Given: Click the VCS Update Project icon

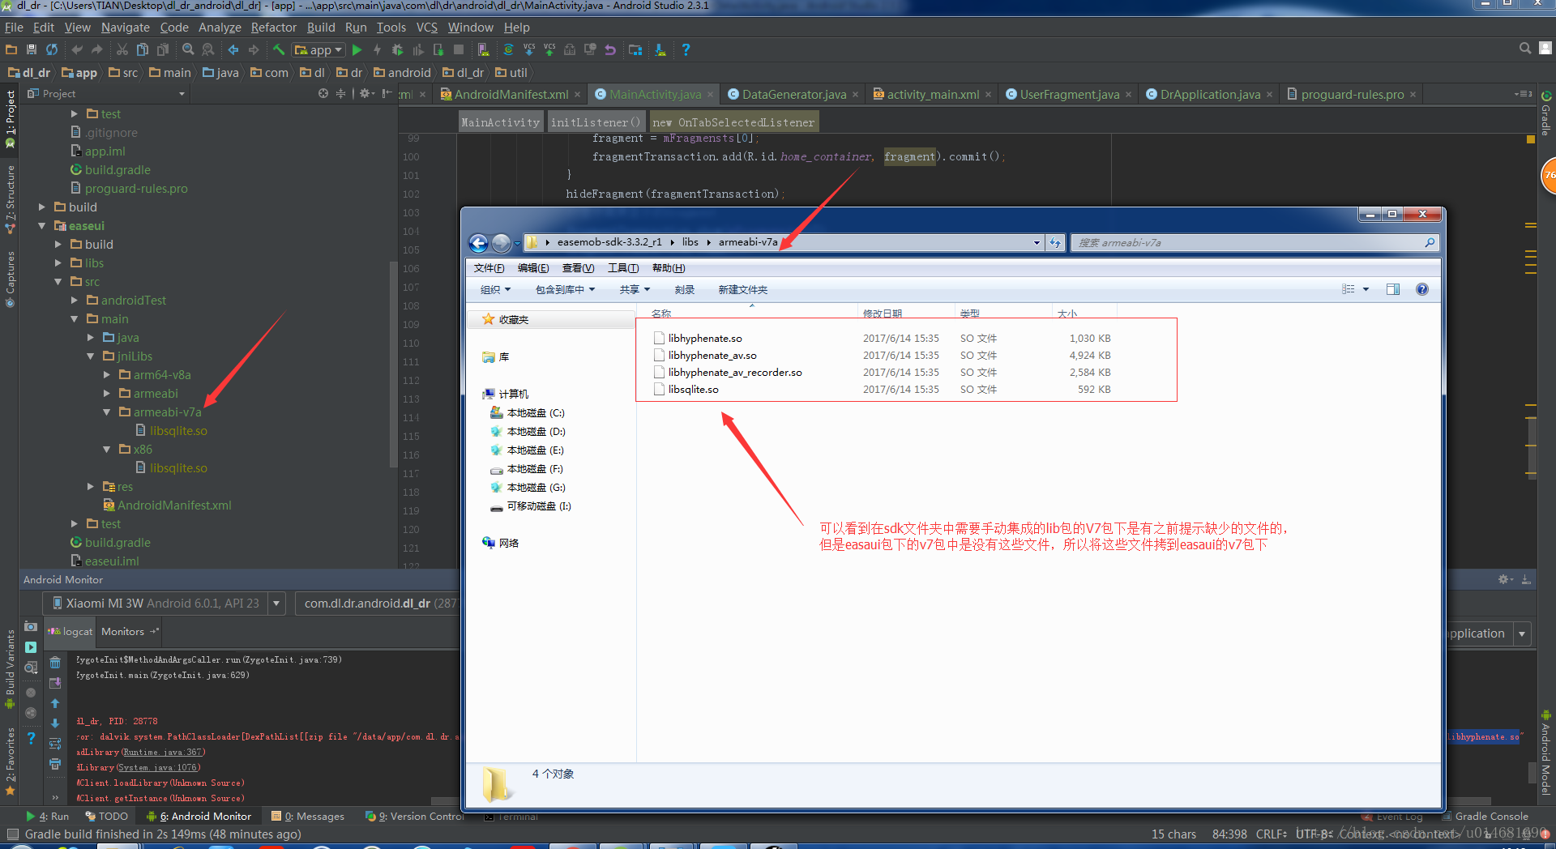Looking at the screenshot, I should coord(529,49).
